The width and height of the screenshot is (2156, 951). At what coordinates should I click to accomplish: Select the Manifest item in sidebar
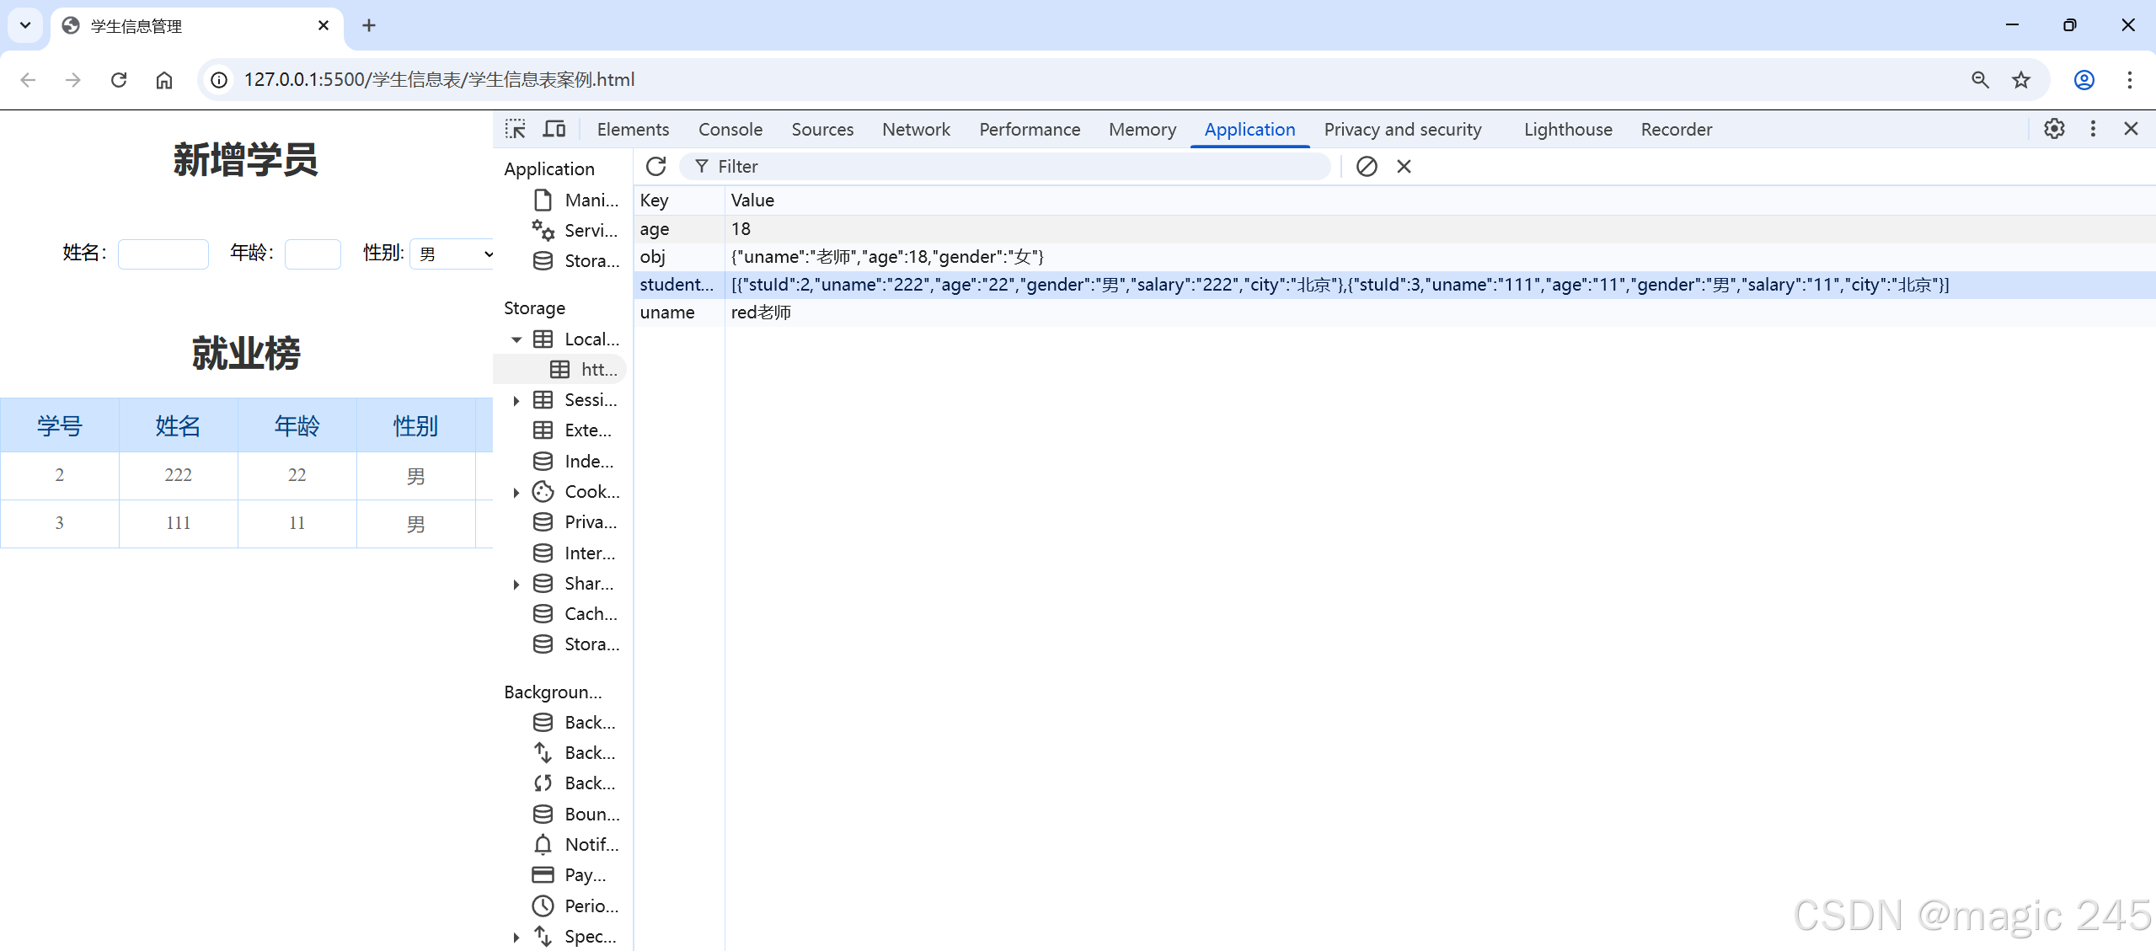[x=590, y=200]
